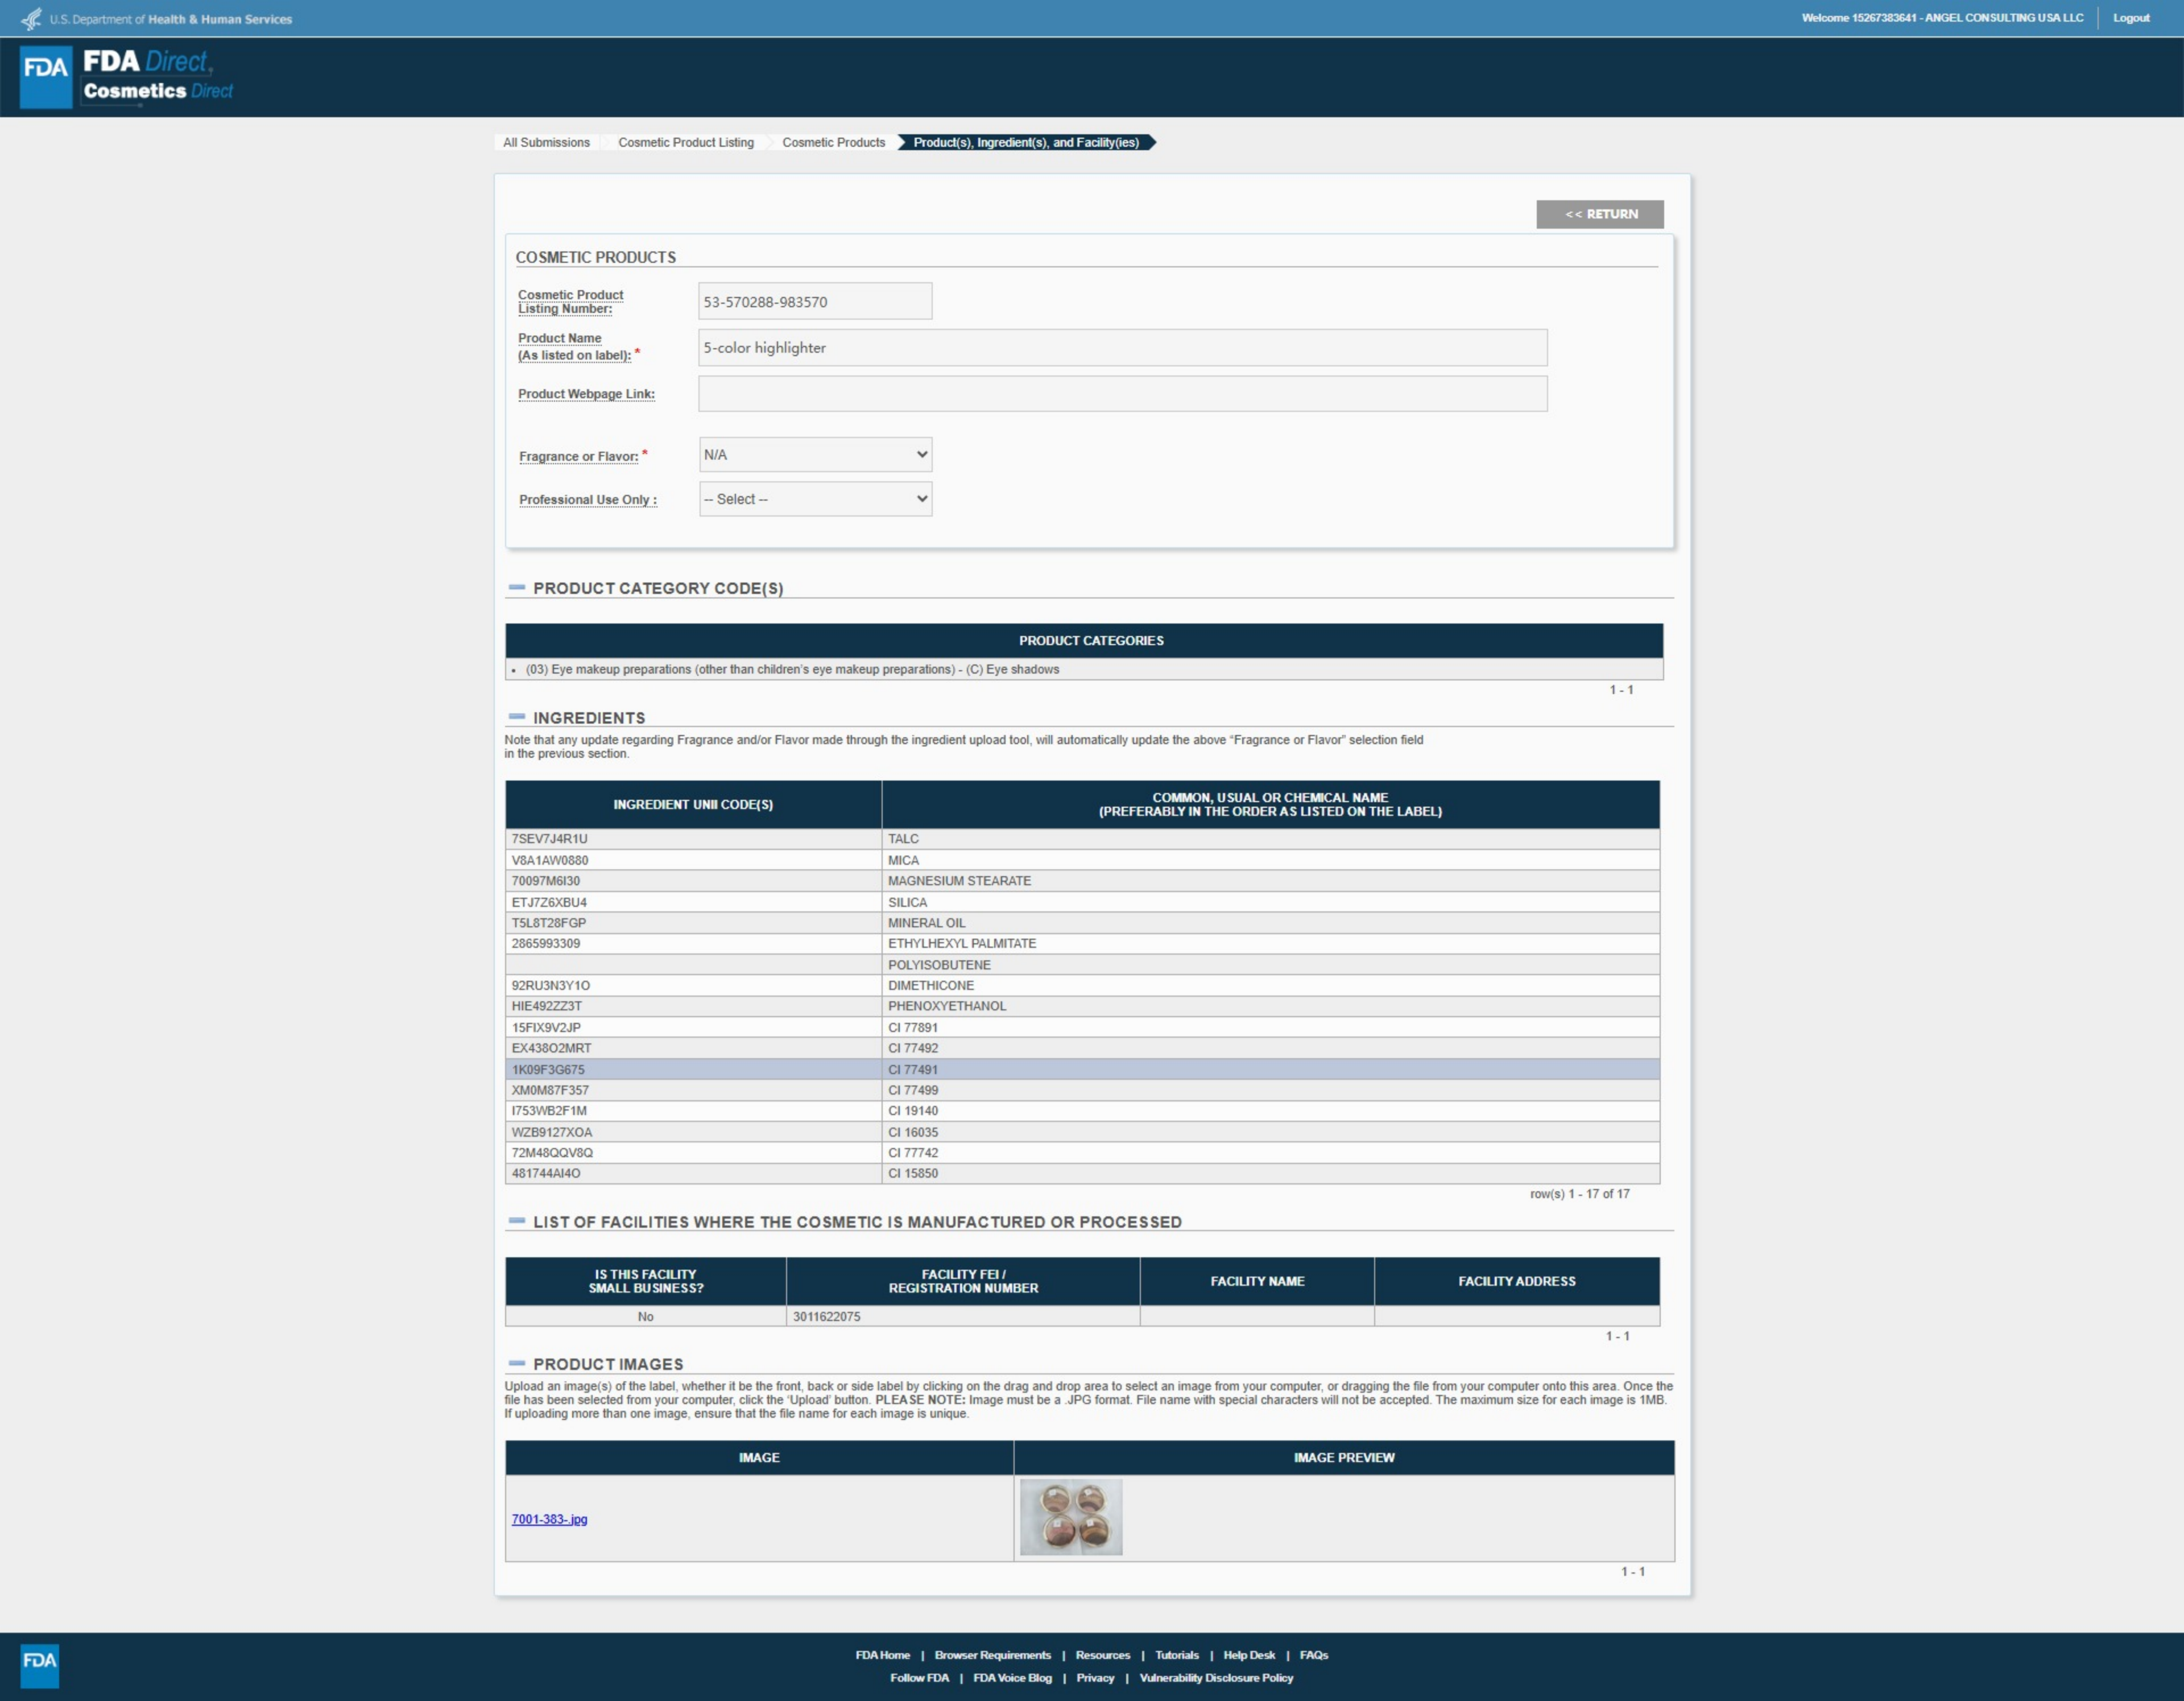Open the Fragrance or Flavor dropdown
Viewport: 2184px width, 1701px height.
point(815,455)
